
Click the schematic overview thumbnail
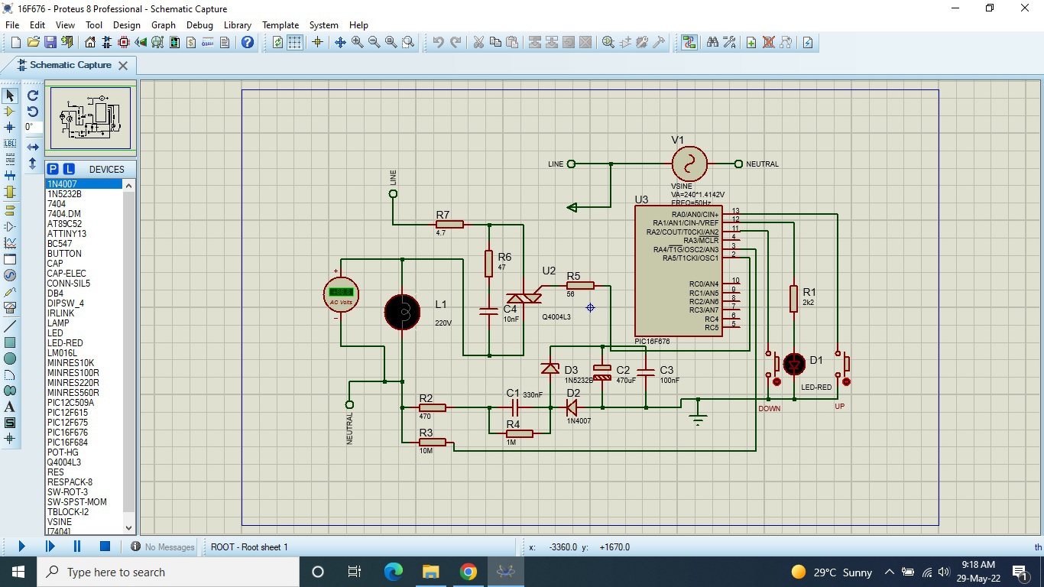click(90, 118)
